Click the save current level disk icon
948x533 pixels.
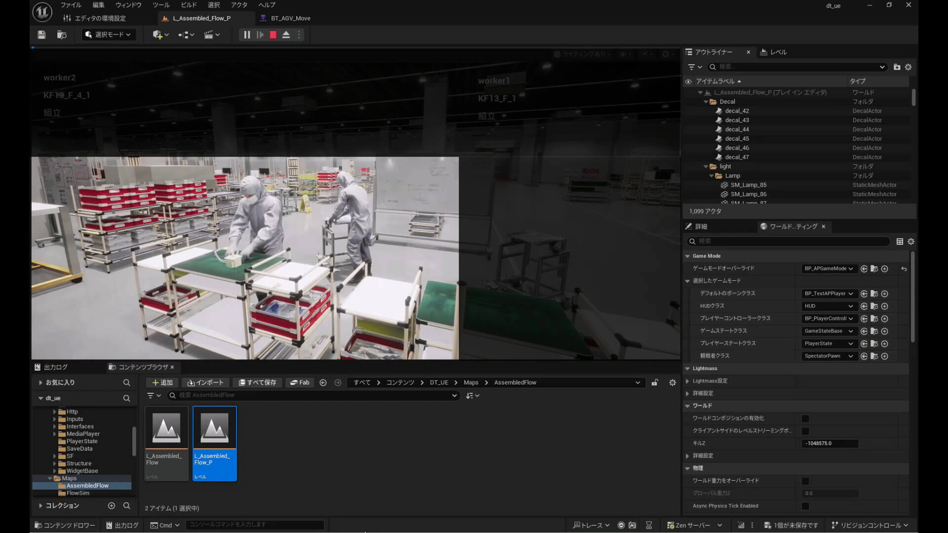(x=41, y=35)
